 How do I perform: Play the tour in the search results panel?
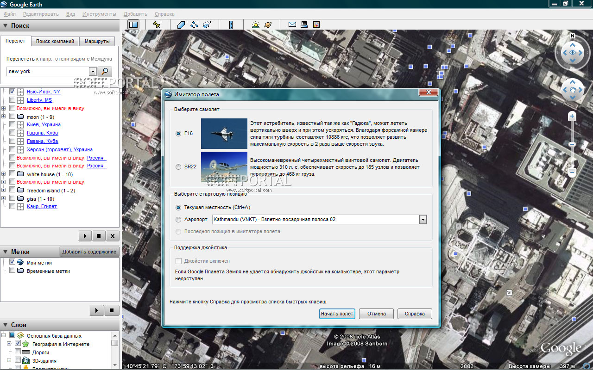pyautogui.click(x=85, y=236)
